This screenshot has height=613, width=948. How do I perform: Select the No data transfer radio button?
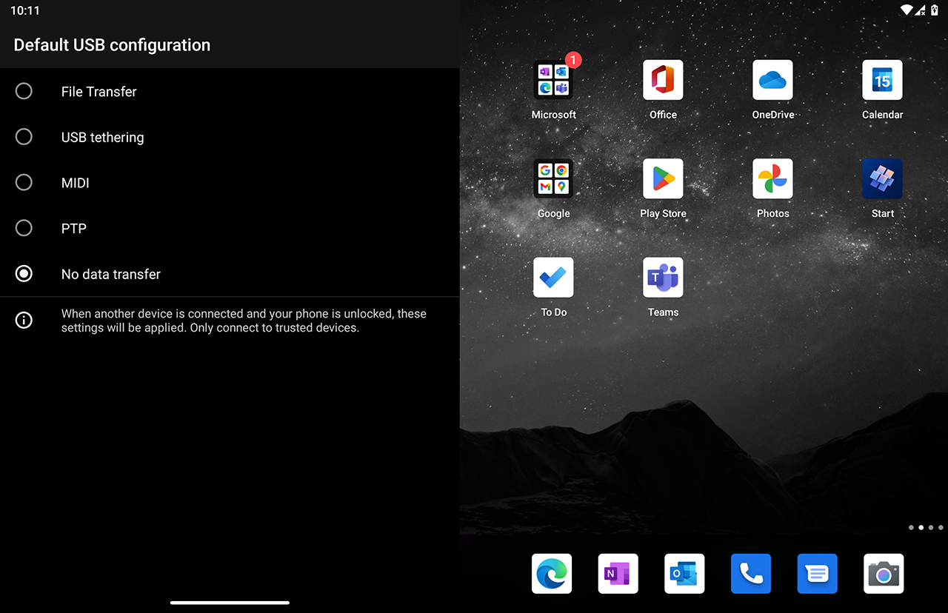click(24, 274)
